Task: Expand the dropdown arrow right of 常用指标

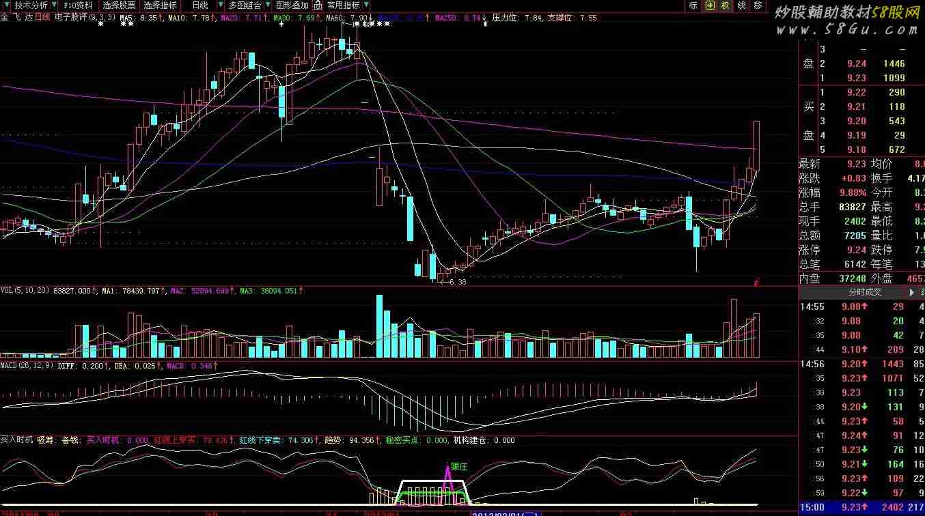Action: 366,5
